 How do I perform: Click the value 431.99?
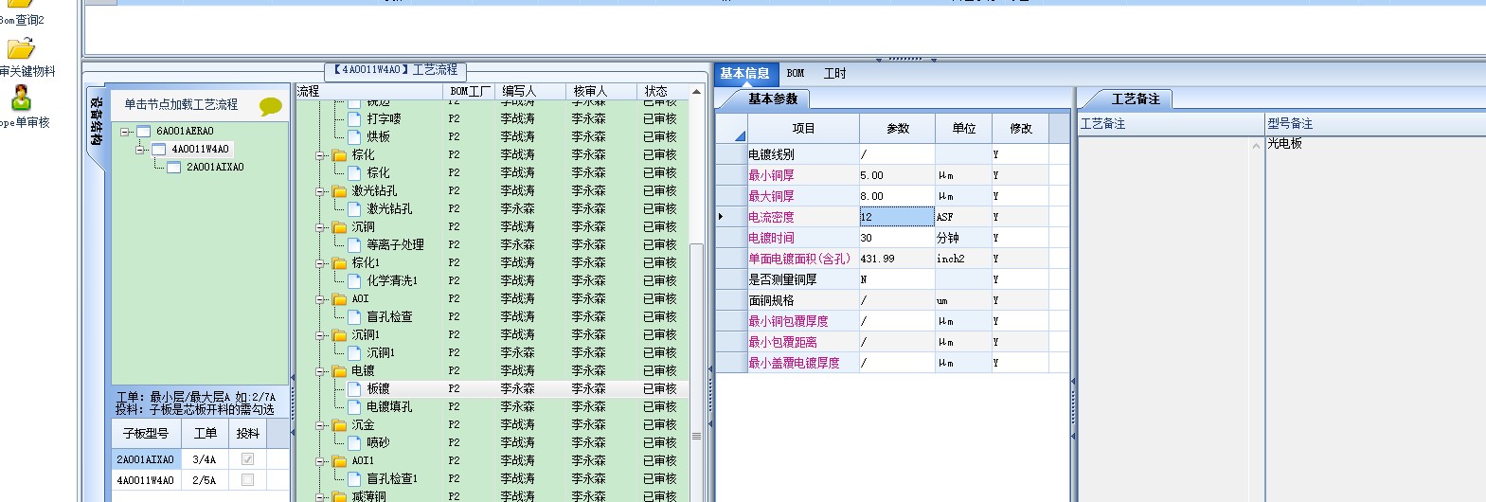coord(897,259)
